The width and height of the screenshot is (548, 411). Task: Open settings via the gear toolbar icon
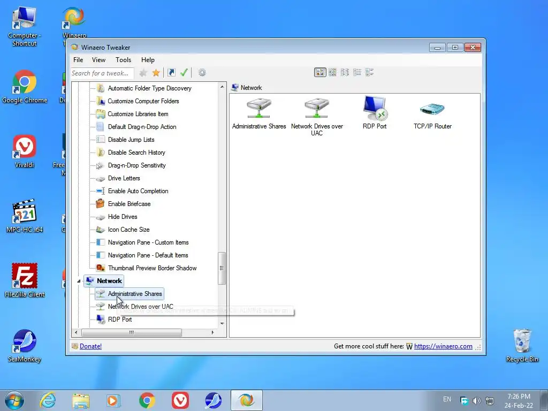point(202,73)
